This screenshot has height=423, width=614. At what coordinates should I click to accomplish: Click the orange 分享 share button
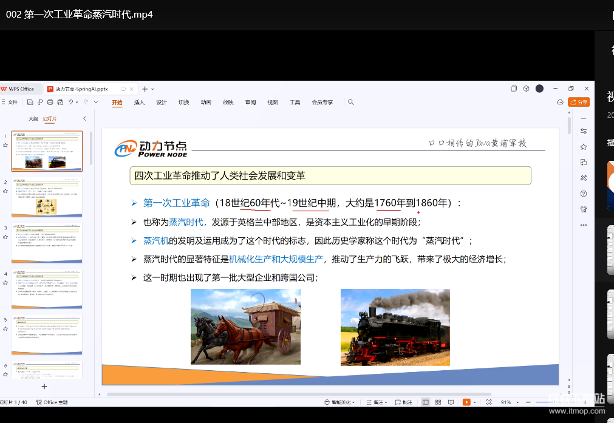[x=579, y=102]
